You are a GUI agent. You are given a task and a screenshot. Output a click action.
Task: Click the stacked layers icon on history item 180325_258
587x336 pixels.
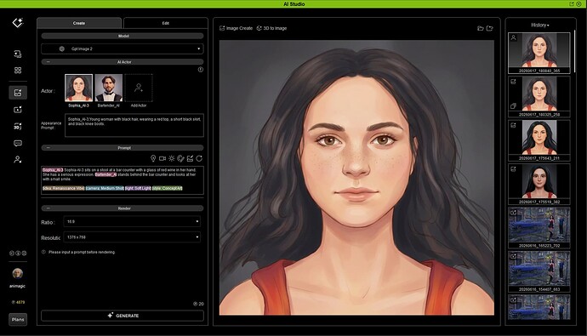(x=513, y=106)
